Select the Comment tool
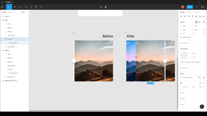The image size is (207, 116). [x=41, y=7]
